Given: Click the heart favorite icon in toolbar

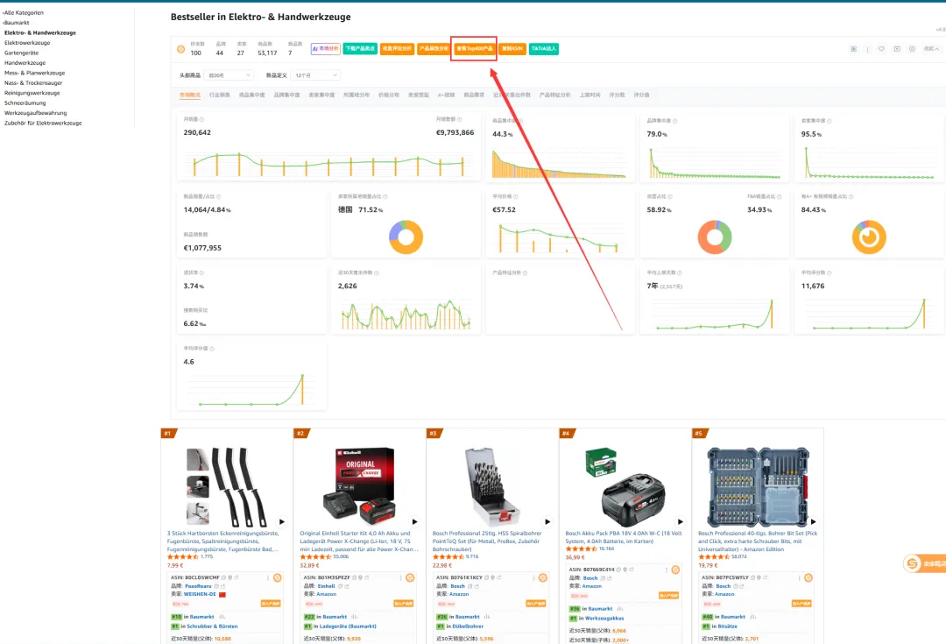Looking at the screenshot, I should tap(881, 49).
